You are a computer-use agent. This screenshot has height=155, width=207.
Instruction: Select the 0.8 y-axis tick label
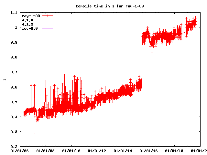[x=14, y=57]
